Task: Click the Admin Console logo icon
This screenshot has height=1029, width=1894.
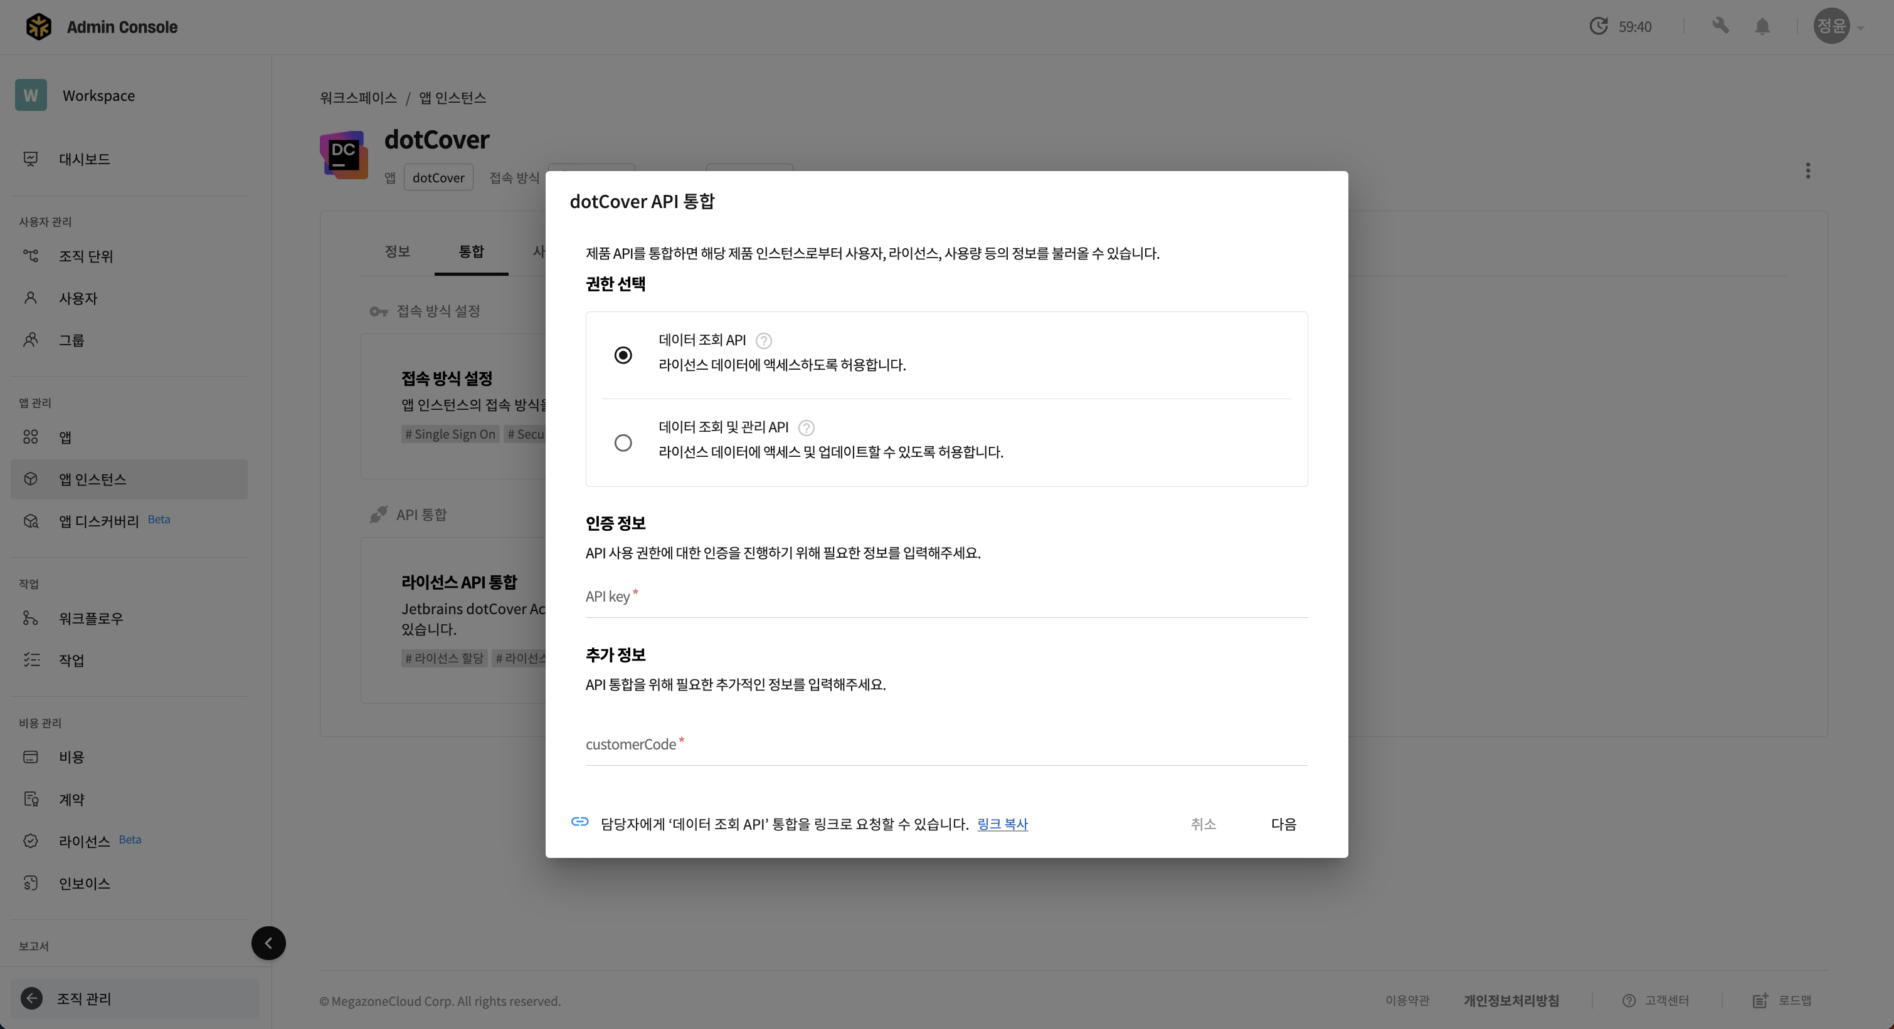Action: click(x=38, y=26)
